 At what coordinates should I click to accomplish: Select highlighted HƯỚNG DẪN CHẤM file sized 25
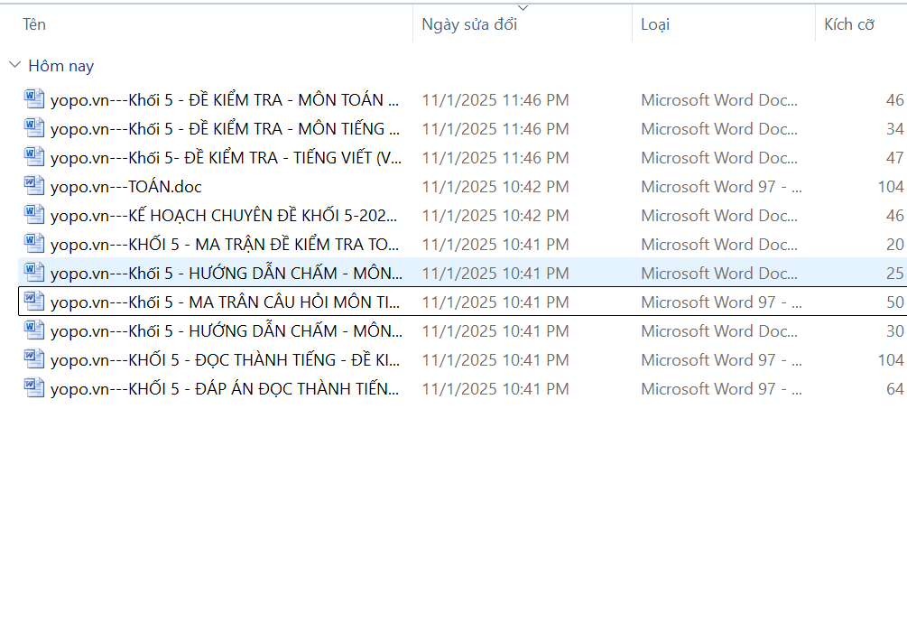(x=226, y=274)
